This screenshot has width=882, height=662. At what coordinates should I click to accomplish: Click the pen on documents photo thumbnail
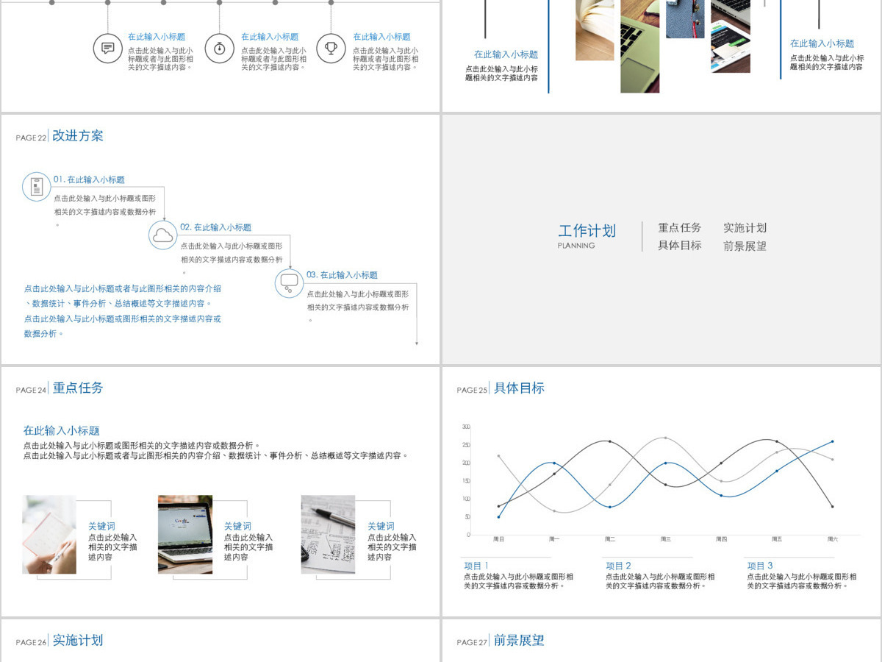point(328,535)
